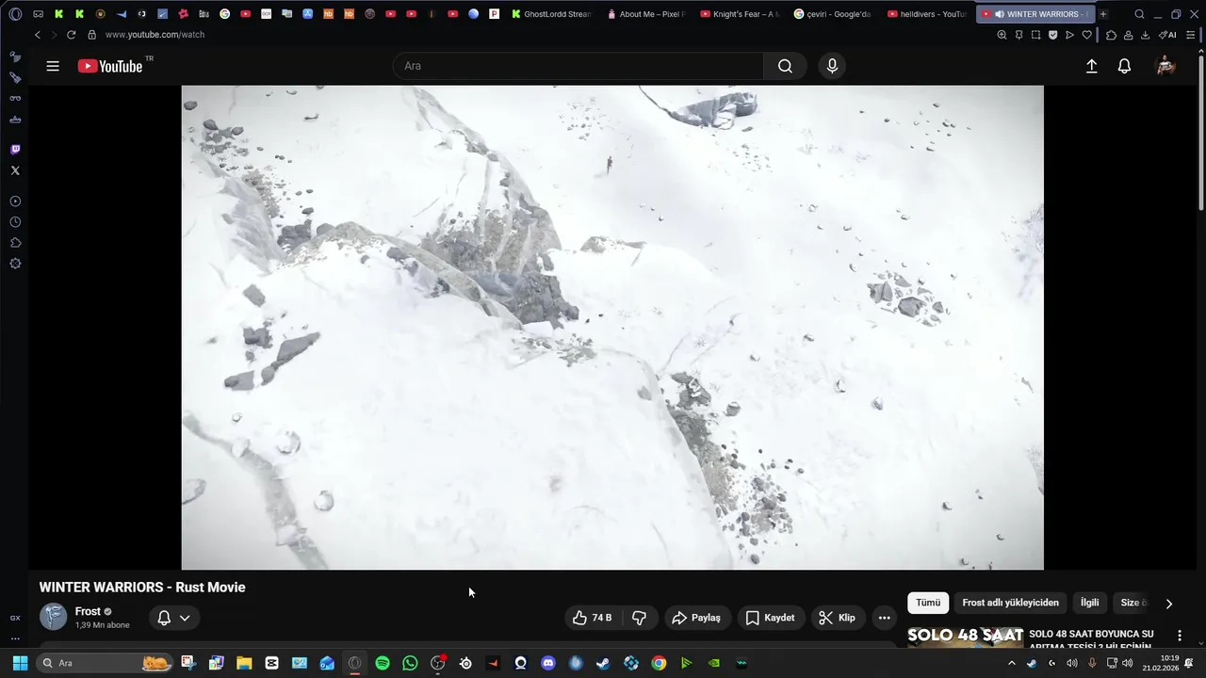Open the YouTube upload/create icon
The height and width of the screenshot is (678, 1206).
click(x=1091, y=66)
